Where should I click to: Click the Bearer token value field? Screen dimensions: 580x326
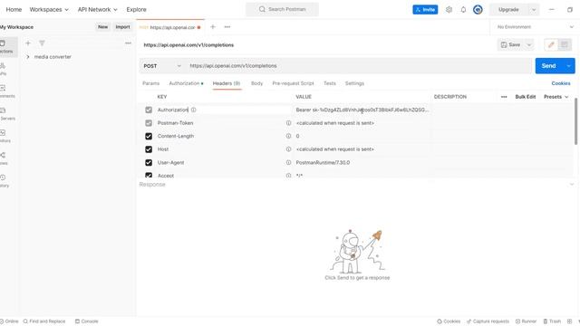(x=362, y=110)
